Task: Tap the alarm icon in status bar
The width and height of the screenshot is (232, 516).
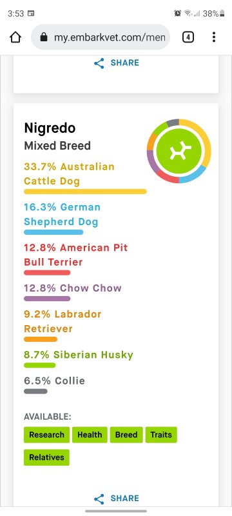Action: 177,13
